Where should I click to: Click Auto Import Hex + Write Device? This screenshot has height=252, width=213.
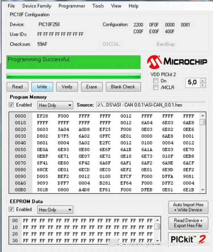pos(188,207)
